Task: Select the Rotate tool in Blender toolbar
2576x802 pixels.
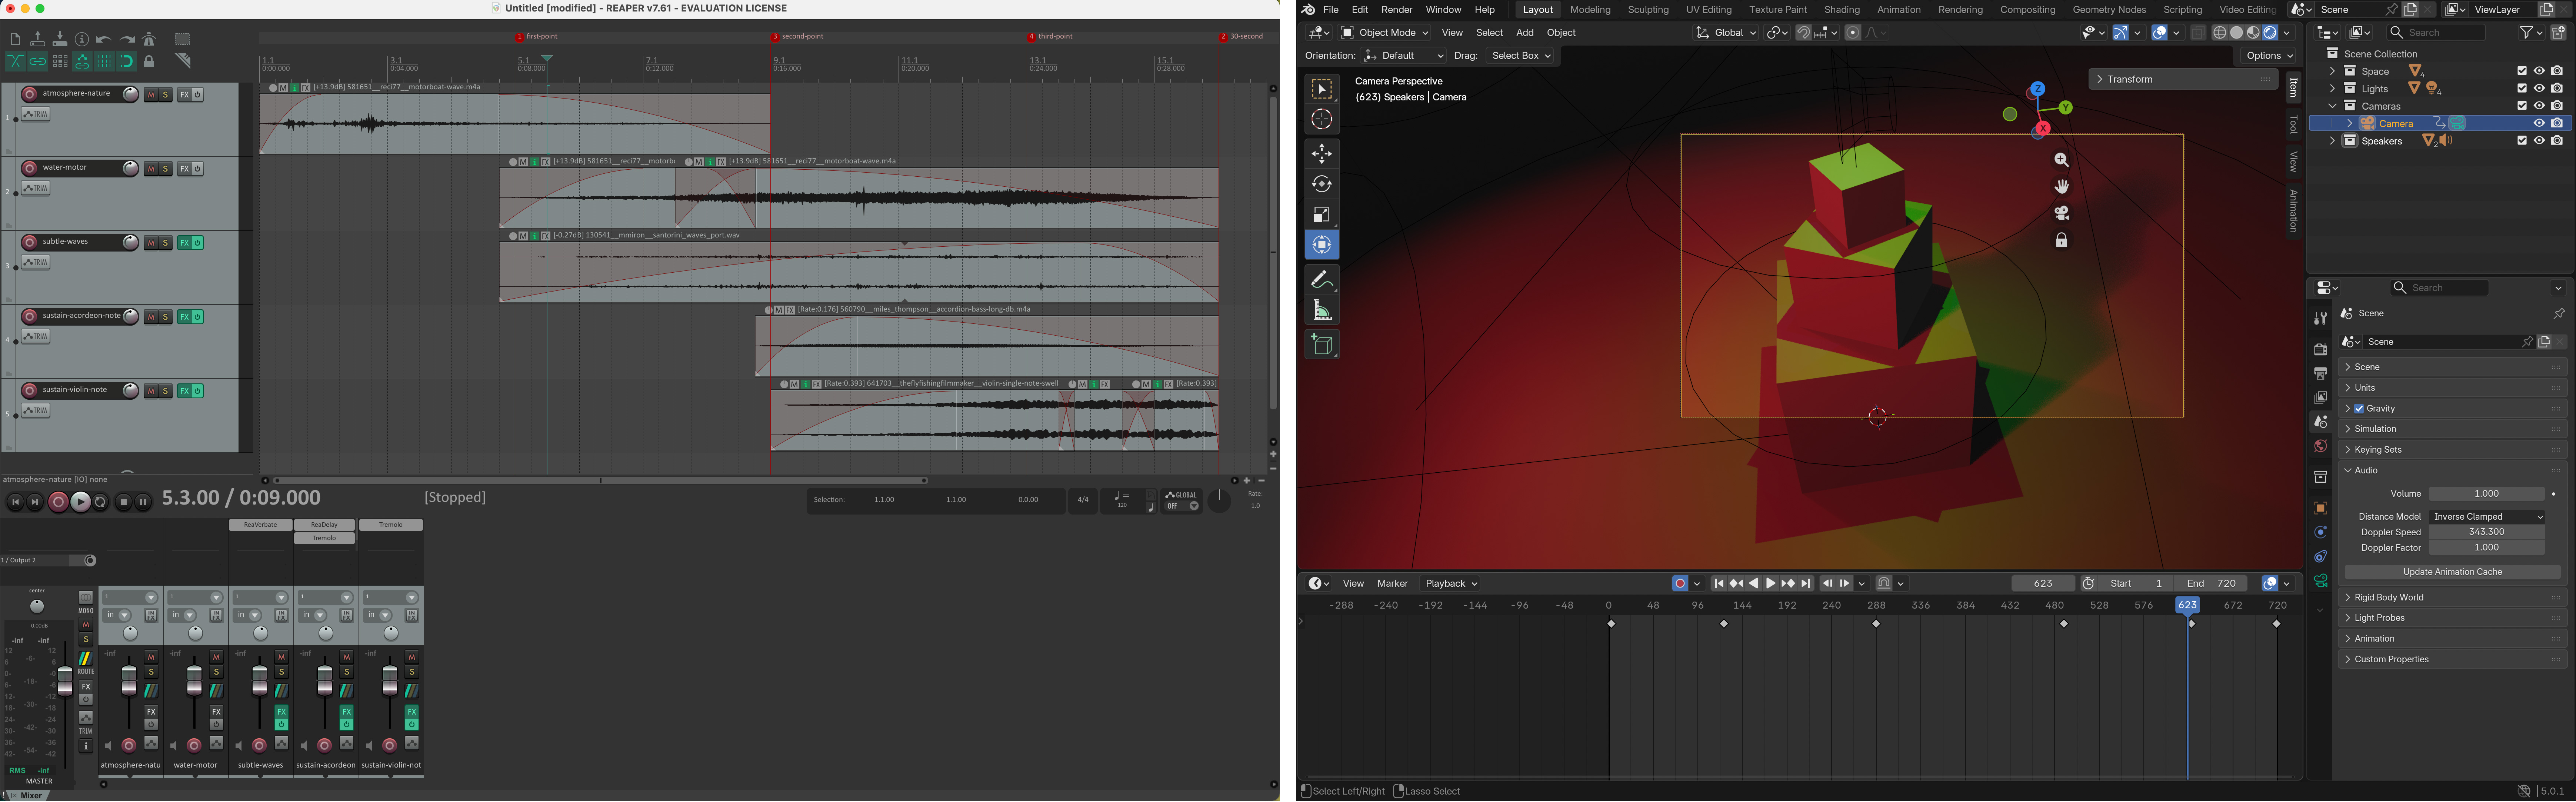Action: 1321,184
